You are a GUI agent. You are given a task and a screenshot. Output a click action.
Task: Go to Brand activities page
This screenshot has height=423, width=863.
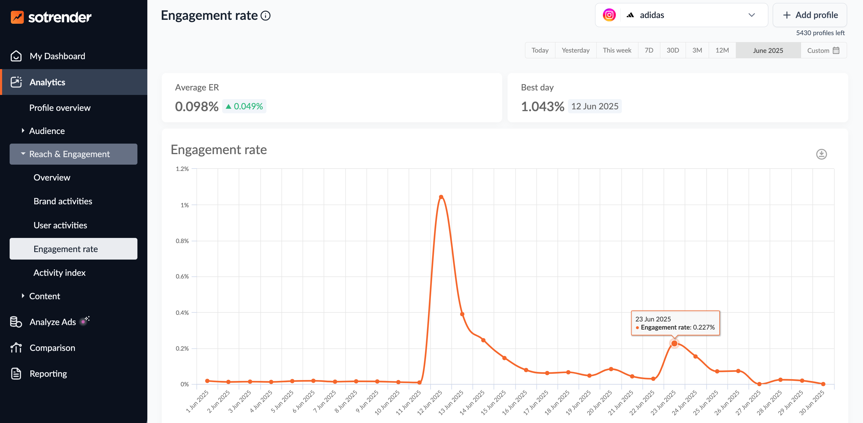[63, 201]
